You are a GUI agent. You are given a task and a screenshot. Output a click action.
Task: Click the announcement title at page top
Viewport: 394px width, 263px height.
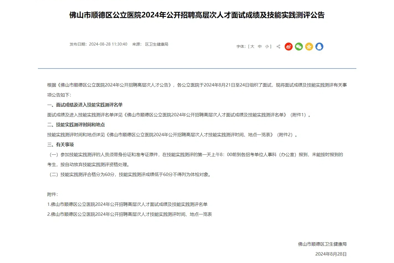(197, 15)
